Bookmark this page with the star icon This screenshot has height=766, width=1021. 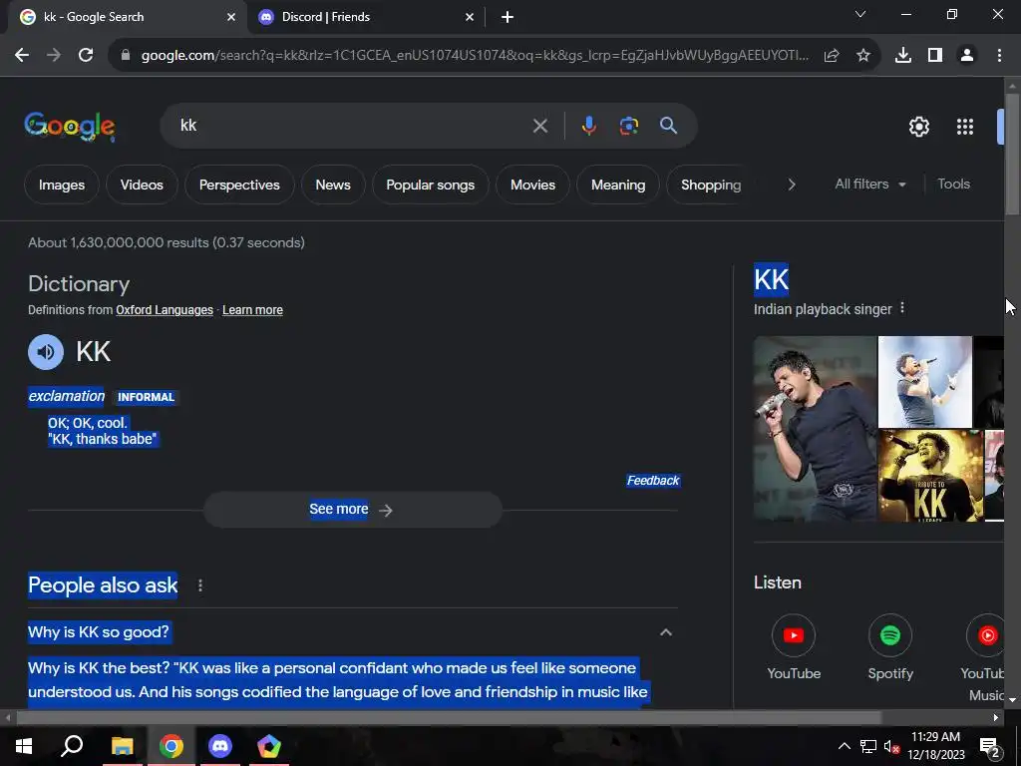tap(863, 56)
